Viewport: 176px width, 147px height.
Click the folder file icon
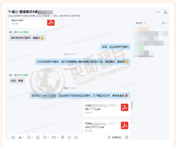point(54,137)
